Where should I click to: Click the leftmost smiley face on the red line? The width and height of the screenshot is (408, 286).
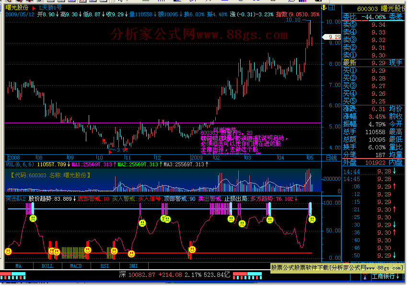[8, 252]
